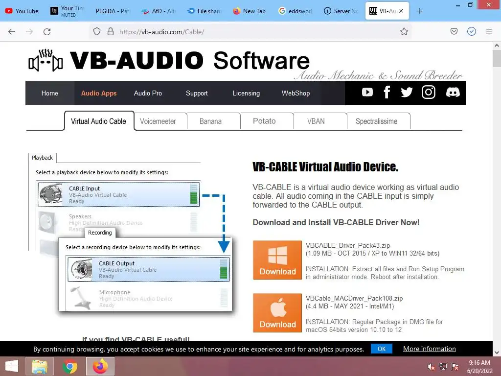Click scrollbar down arrow

tap(497, 352)
